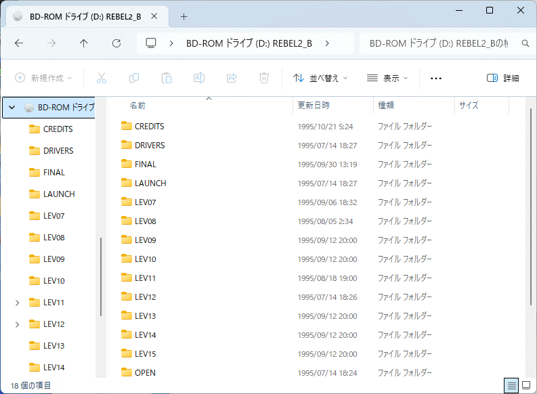The image size is (537, 394).
Task: Sort by 種類 column header
Action: click(x=386, y=105)
